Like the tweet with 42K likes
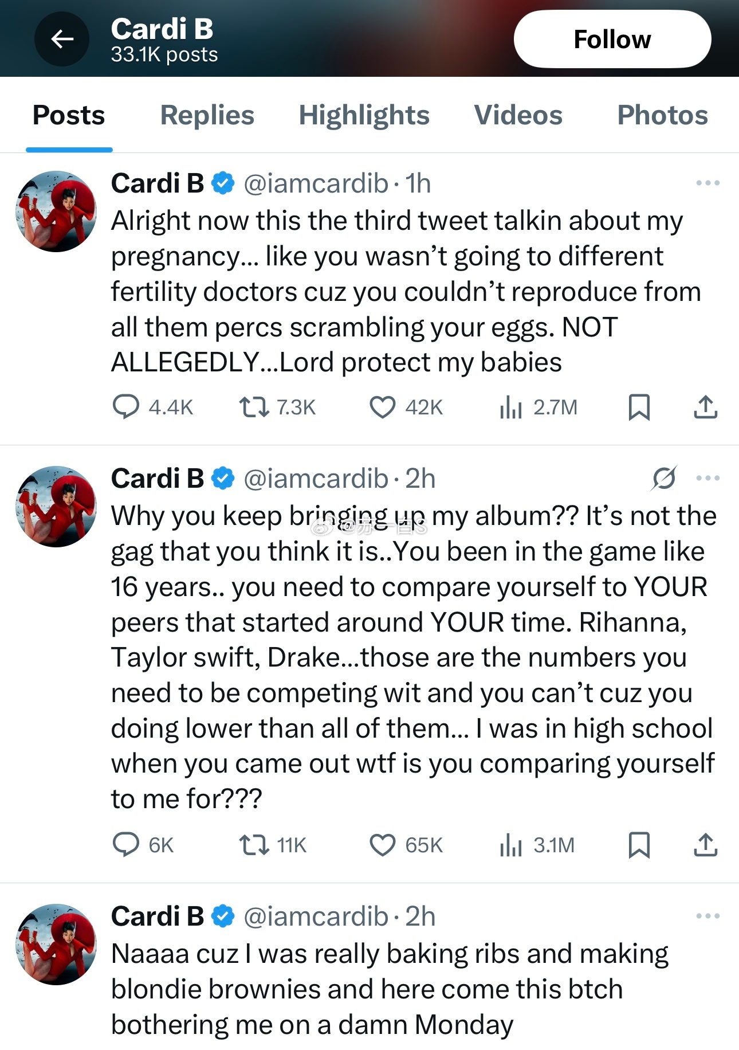739x1050 pixels. [x=382, y=407]
